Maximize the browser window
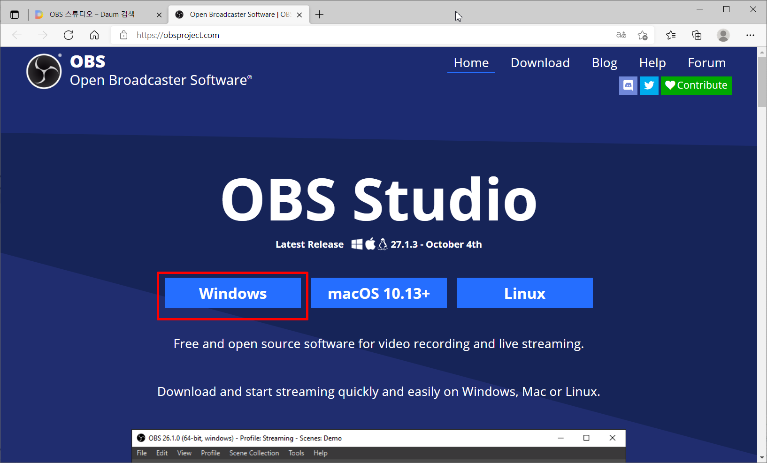The width and height of the screenshot is (767, 463). [x=726, y=9]
